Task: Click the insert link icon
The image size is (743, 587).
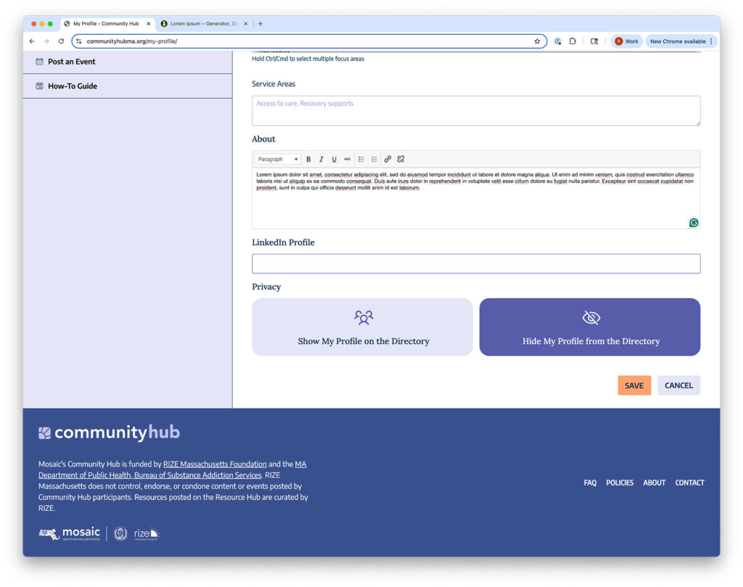Action: [387, 159]
